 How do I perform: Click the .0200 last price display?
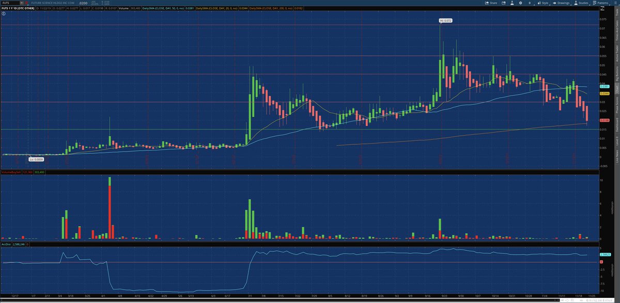(x=83, y=3)
